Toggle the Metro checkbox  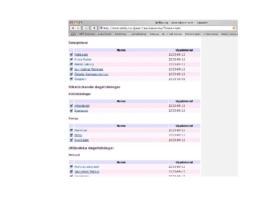(x=71, y=135)
